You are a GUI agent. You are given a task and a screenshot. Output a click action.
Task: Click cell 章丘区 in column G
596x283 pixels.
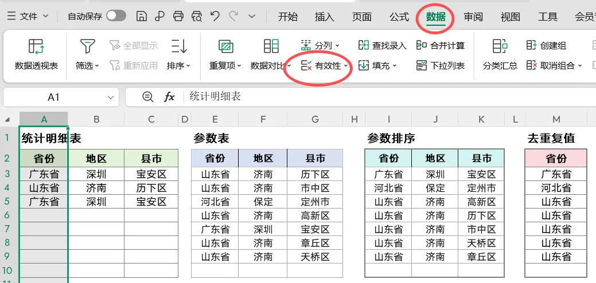point(315,243)
